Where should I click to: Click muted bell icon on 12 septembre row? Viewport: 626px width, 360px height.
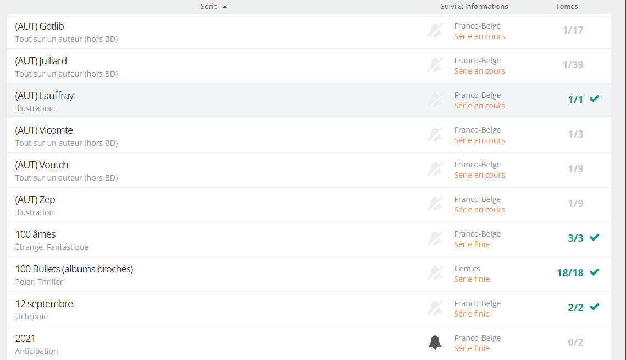click(435, 308)
